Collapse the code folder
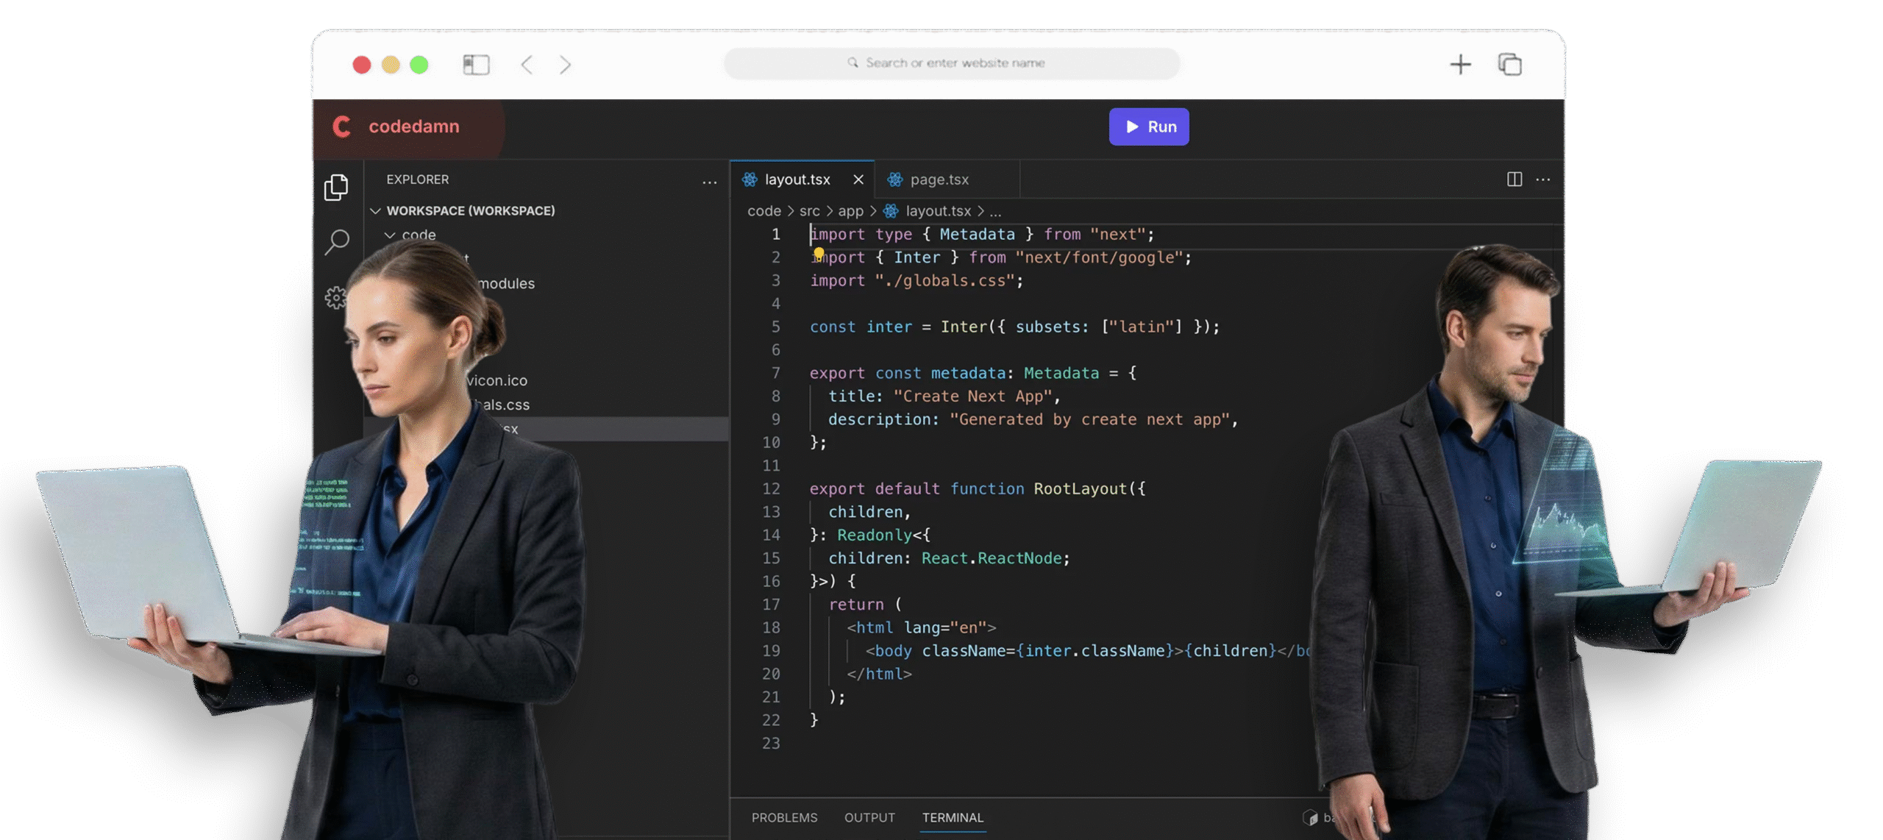 390,235
